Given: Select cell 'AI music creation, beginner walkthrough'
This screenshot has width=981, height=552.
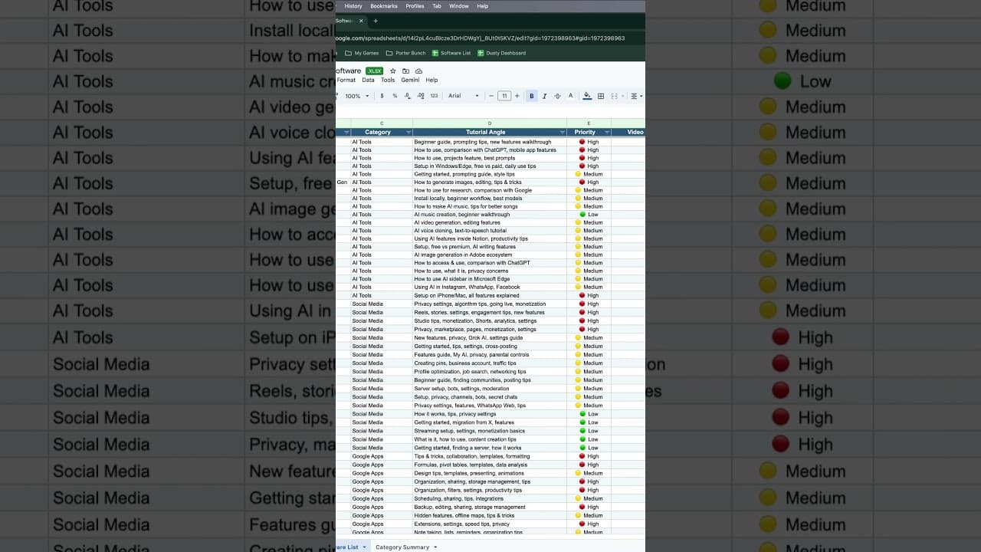Looking at the screenshot, I should coord(490,215).
